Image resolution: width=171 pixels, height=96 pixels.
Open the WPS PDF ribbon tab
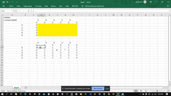[75, 6]
